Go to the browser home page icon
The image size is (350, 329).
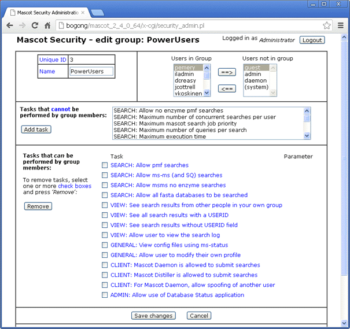click(47, 25)
